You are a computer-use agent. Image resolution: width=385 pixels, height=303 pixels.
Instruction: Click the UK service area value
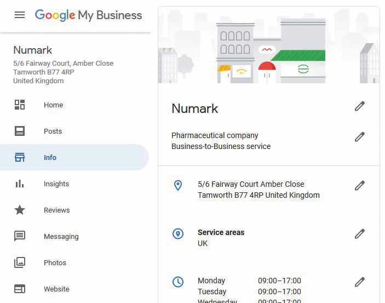tap(203, 243)
